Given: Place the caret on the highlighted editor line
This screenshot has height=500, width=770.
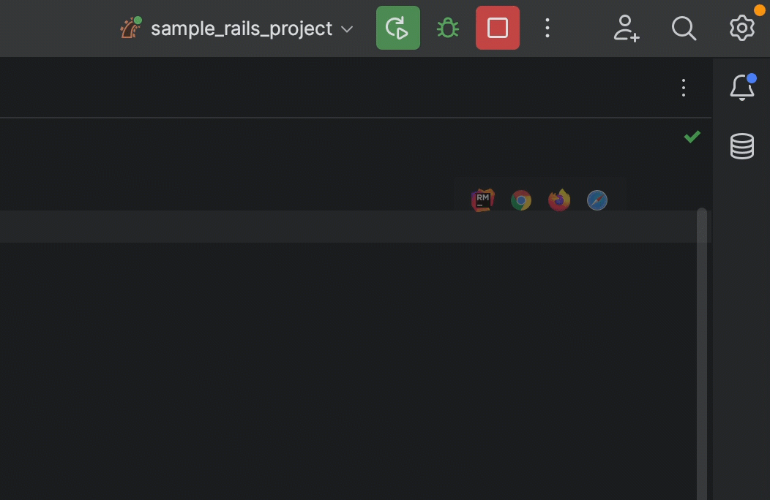Looking at the screenshot, I should 293,227.
